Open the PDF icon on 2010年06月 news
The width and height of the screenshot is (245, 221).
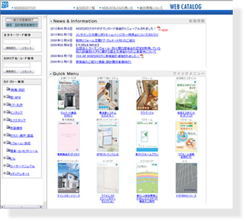coord(159,28)
